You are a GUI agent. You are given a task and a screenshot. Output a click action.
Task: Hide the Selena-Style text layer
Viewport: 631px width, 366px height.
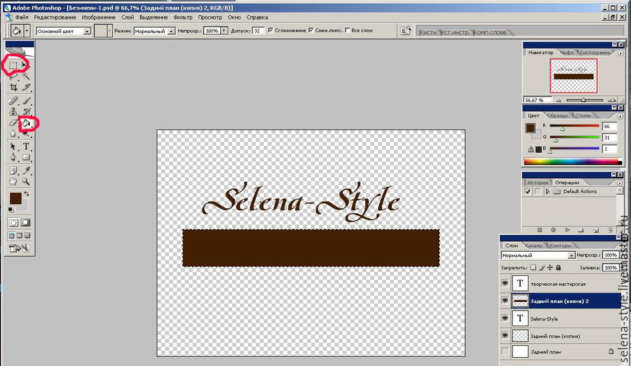coord(505,319)
